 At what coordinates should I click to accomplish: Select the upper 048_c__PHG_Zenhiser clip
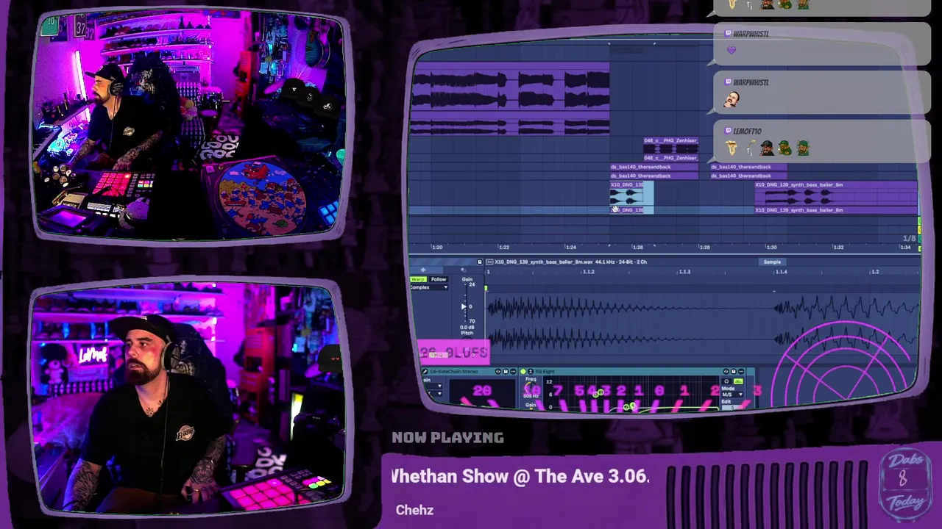click(670, 145)
